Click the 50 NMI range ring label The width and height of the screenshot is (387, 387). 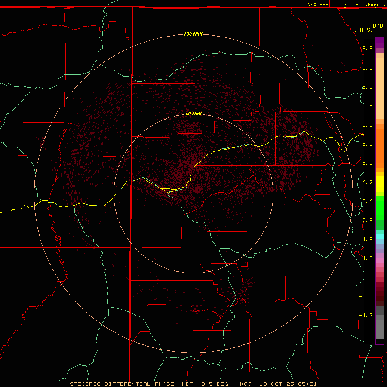pos(193,114)
